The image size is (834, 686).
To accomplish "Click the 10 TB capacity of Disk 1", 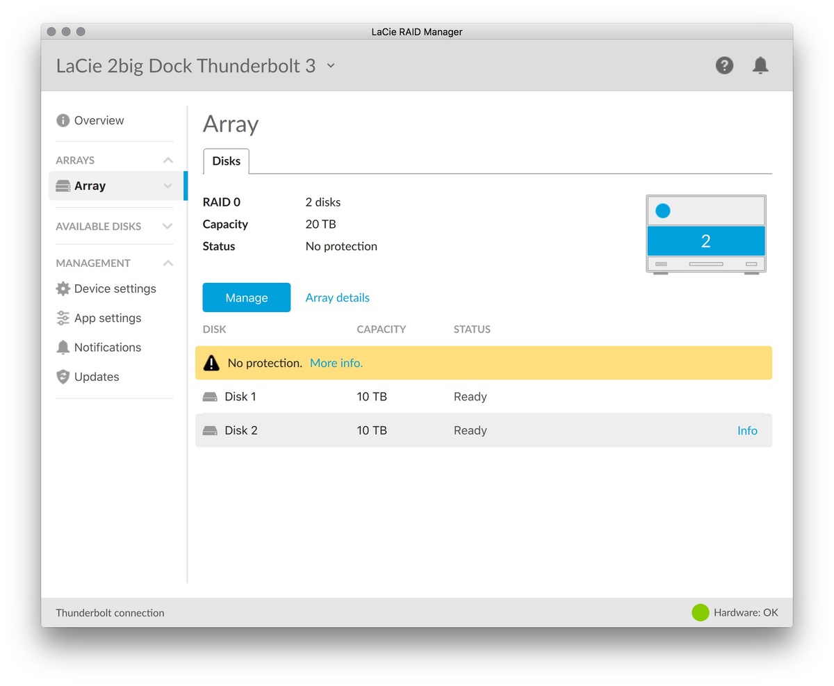I will (x=372, y=397).
